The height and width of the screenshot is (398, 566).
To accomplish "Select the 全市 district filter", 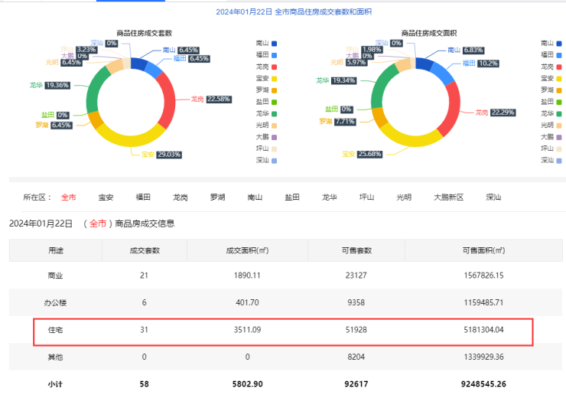I will click(x=69, y=197).
